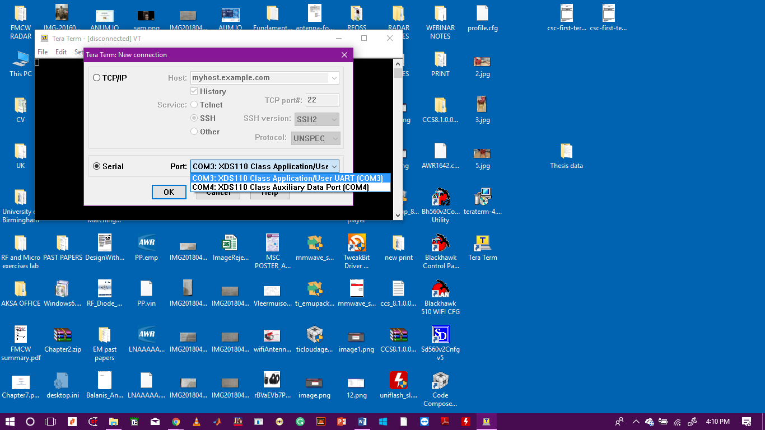
Task: Confirm the connection with OK
Action: click(x=169, y=192)
